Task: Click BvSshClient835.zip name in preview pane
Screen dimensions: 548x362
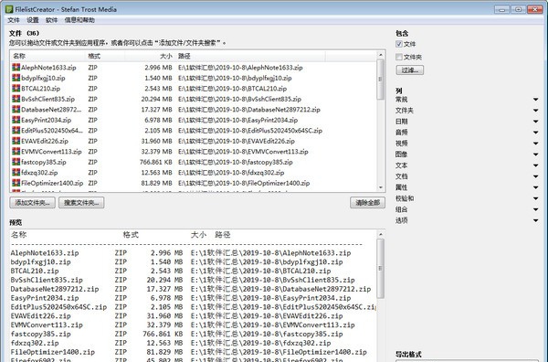Action: (x=47, y=280)
